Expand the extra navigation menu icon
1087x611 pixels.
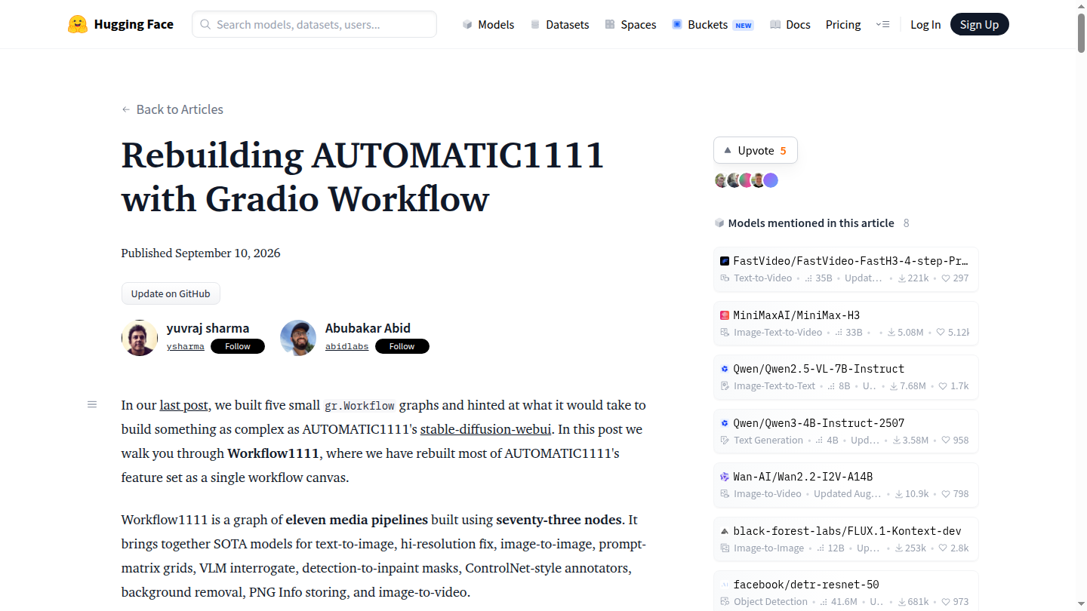tap(882, 24)
